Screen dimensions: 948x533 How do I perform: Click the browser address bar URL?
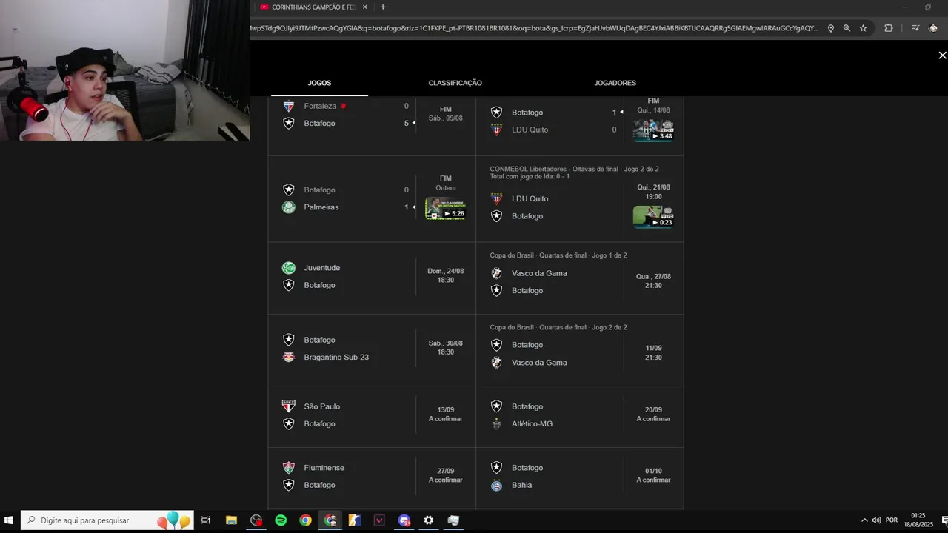pyautogui.click(x=533, y=28)
